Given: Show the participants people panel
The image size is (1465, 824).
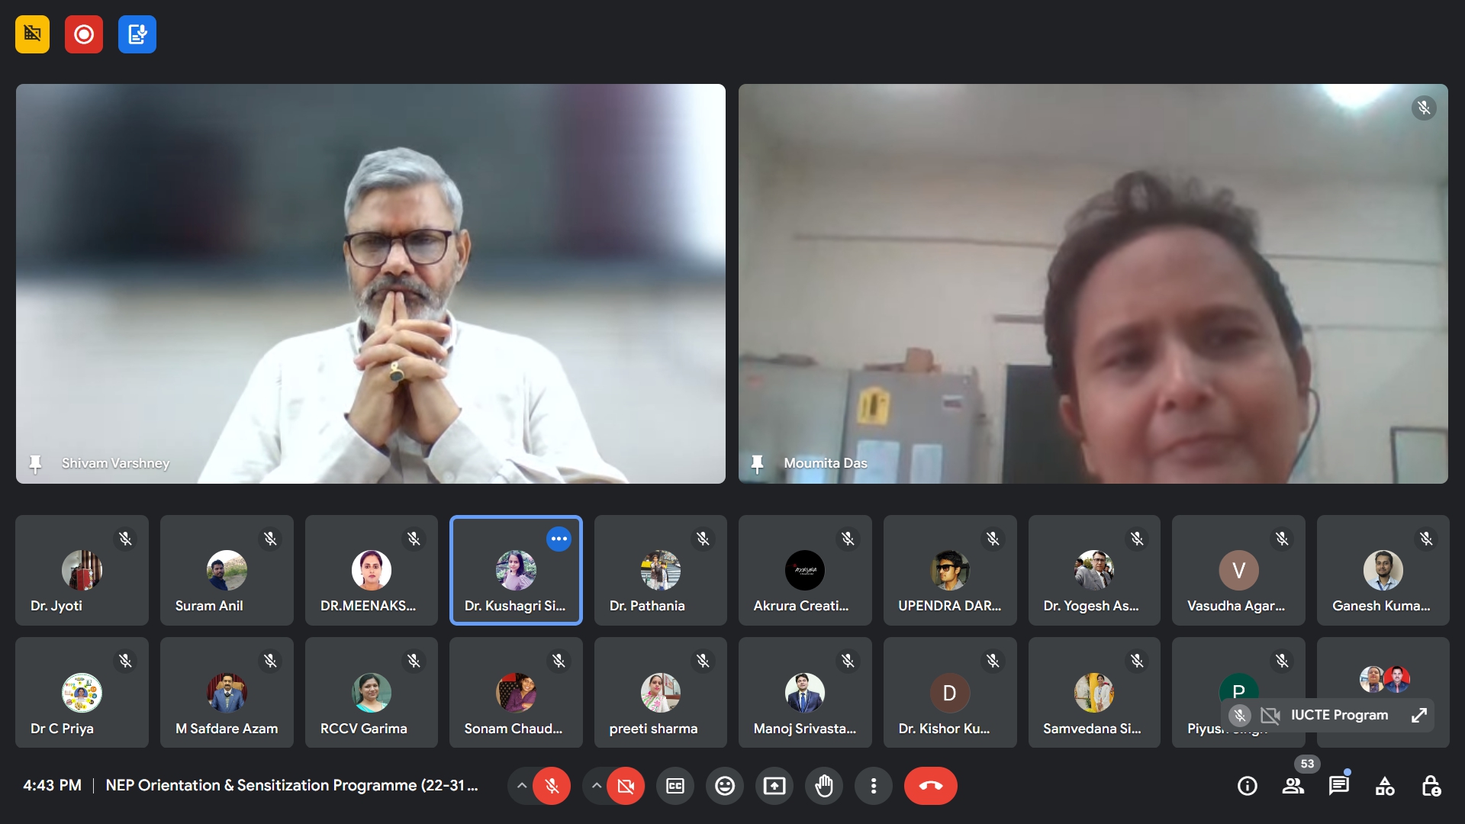Looking at the screenshot, I should [x=1293, y=786].
